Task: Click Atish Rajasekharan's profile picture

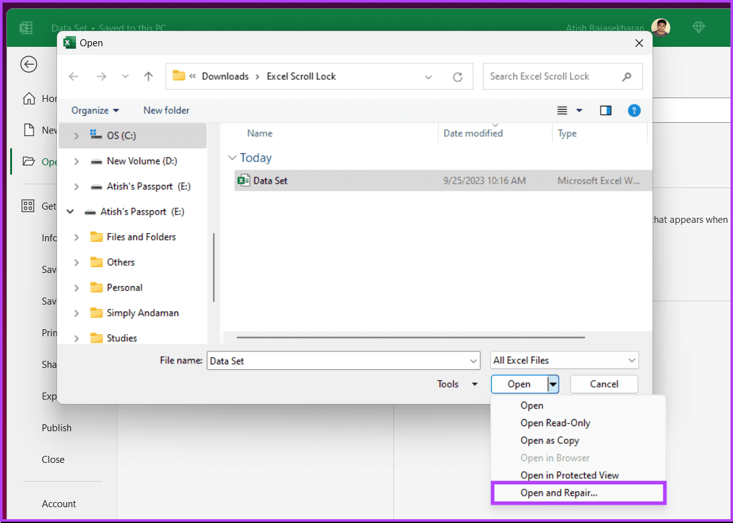Action: point(660,27)
